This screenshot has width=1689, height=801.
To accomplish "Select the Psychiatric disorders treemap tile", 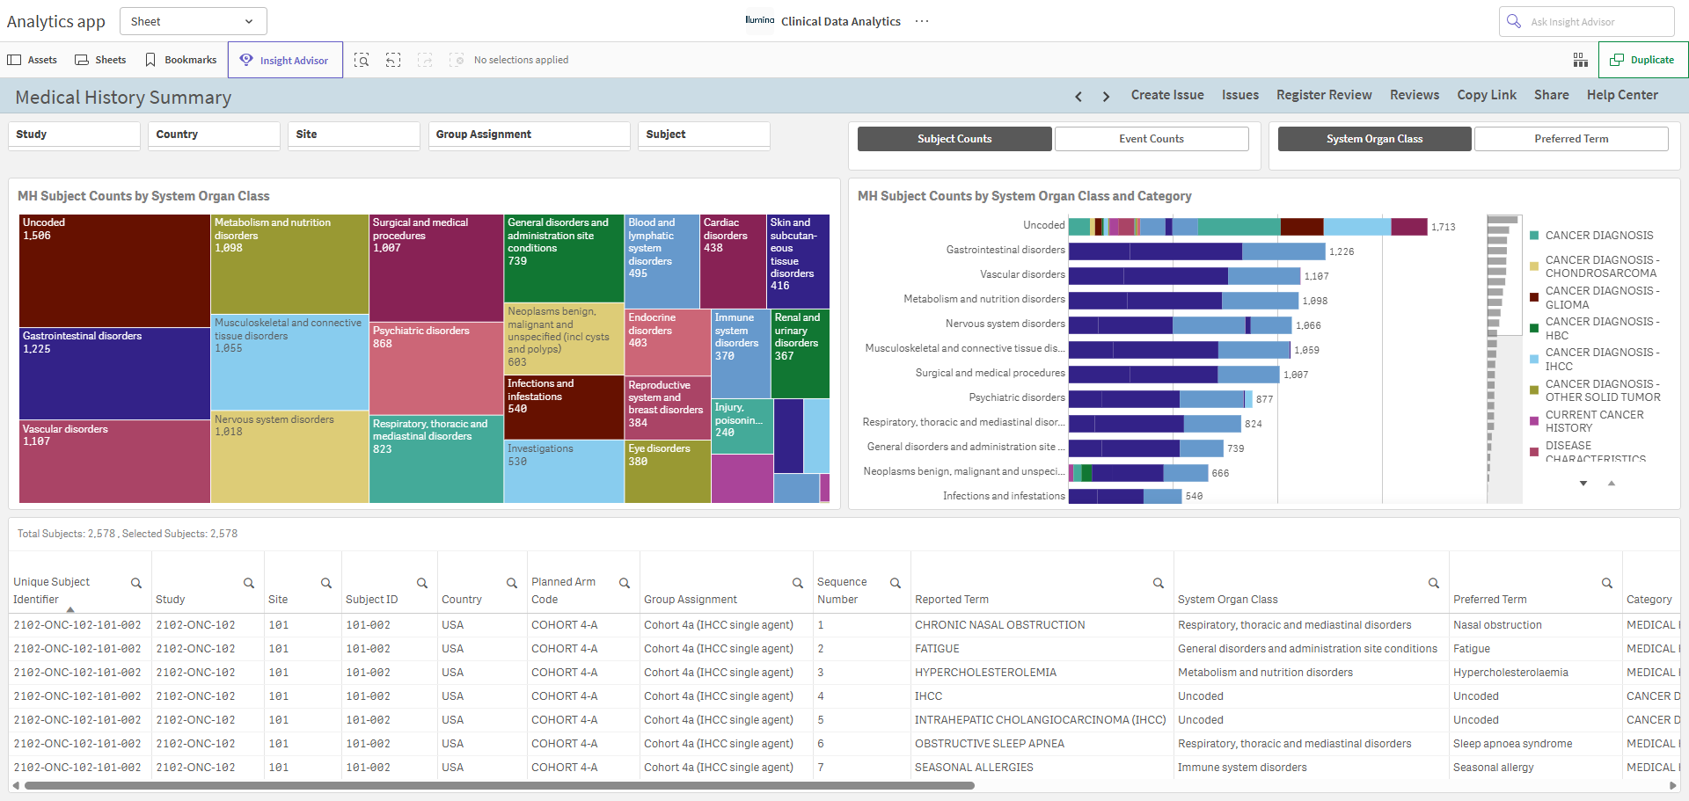I will (436, 368).
